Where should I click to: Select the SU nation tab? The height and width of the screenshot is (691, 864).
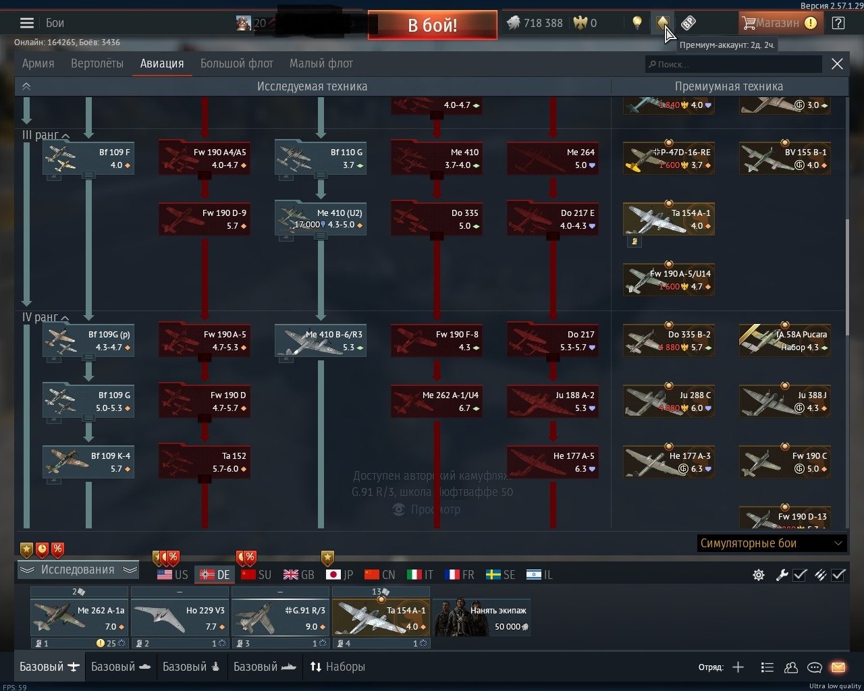pyautogui.click(x=256, y=575)
